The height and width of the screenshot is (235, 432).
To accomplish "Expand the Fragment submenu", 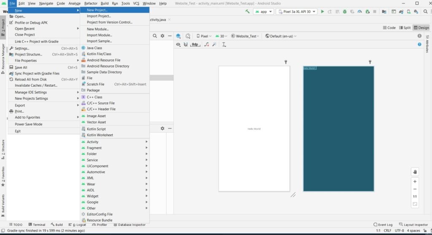I will click(115, 148).
